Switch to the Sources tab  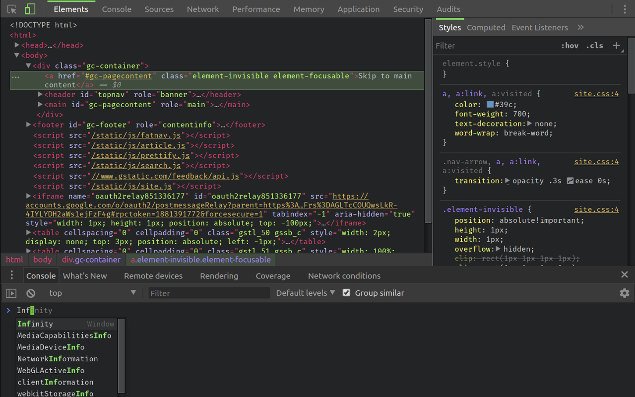click(159, 9)
